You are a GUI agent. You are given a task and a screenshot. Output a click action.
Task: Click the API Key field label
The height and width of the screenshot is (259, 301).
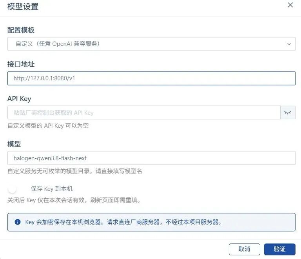(x=19, y=99)
